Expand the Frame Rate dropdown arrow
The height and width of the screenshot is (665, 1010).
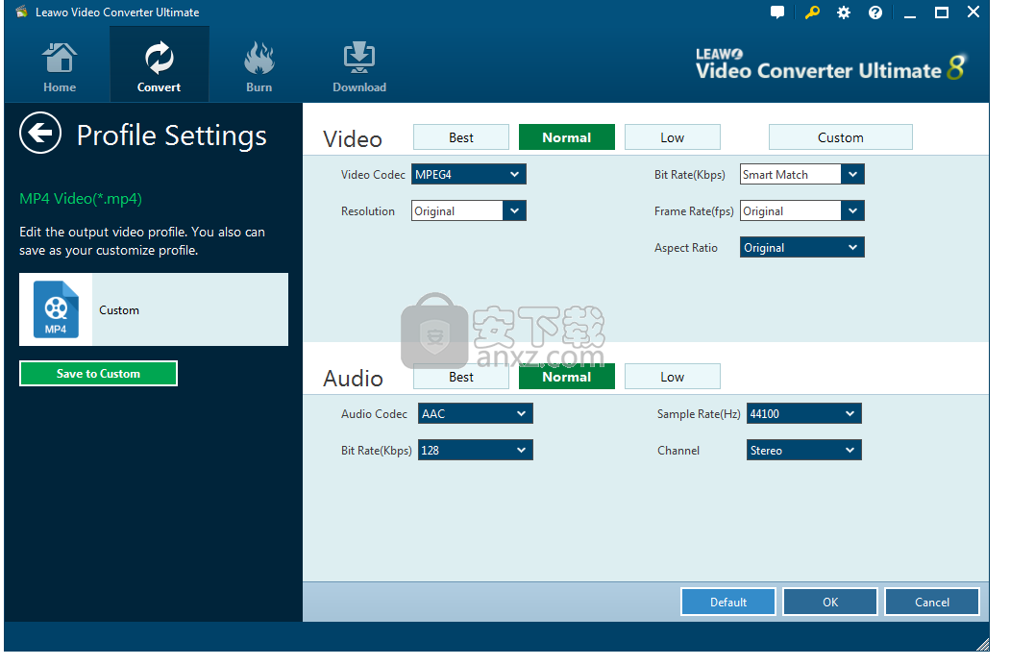tap(852, 210)
